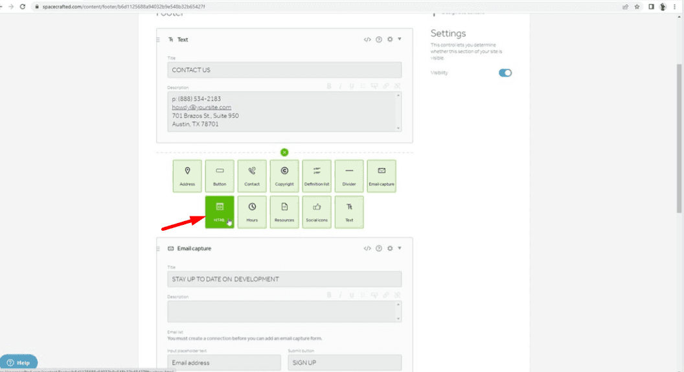
Task: Click the CONTACT US title field
Action: 284,70
